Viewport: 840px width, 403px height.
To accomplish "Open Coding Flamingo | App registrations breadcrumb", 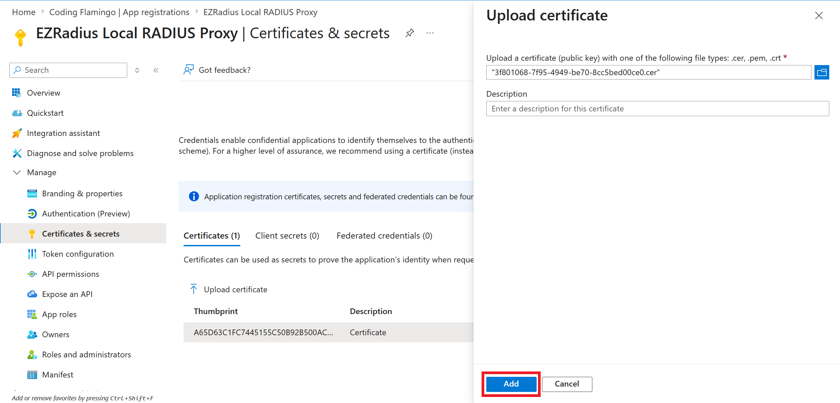I will pos(119,12).
